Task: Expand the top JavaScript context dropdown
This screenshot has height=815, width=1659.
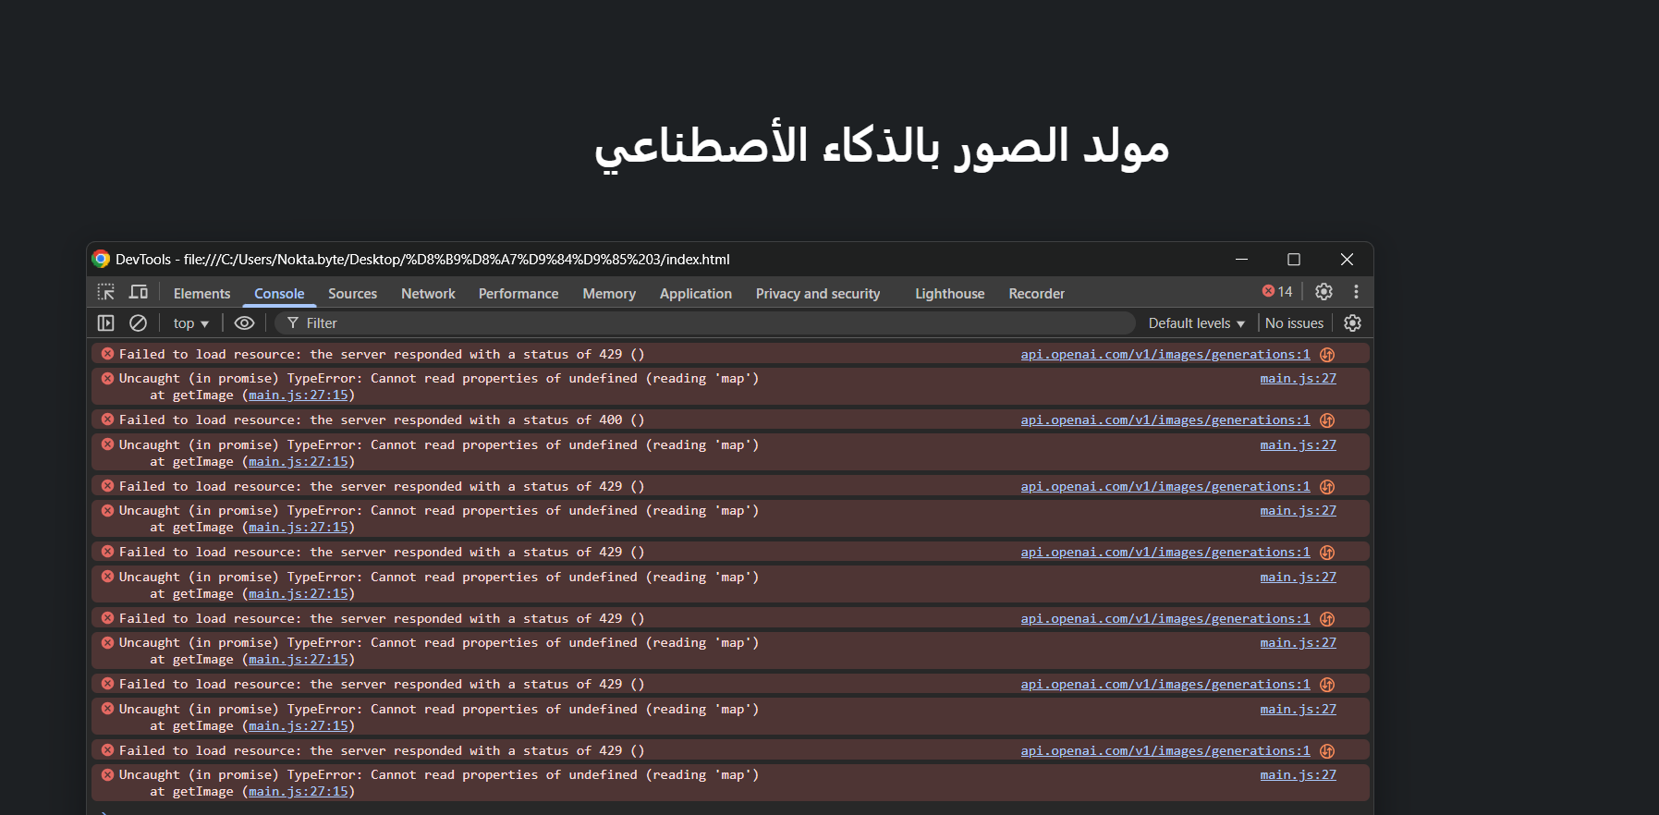Action: [x=190, y=323]
